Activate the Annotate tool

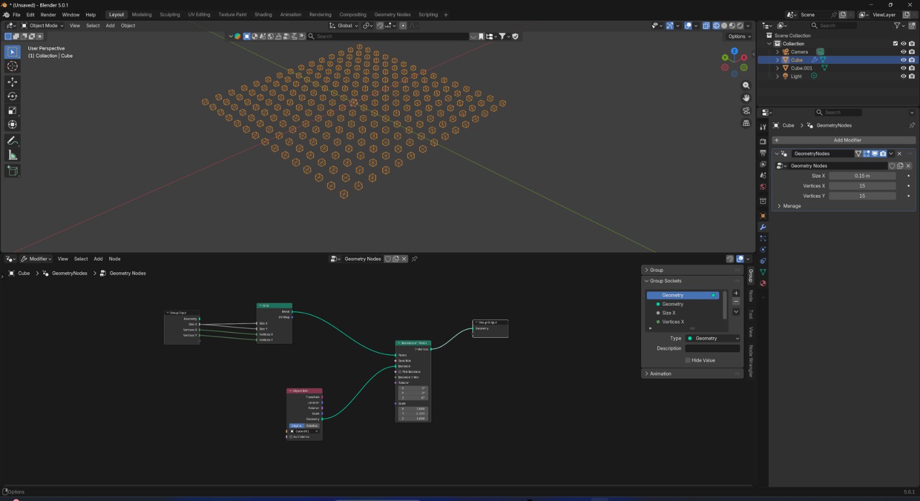click(12, 141)
